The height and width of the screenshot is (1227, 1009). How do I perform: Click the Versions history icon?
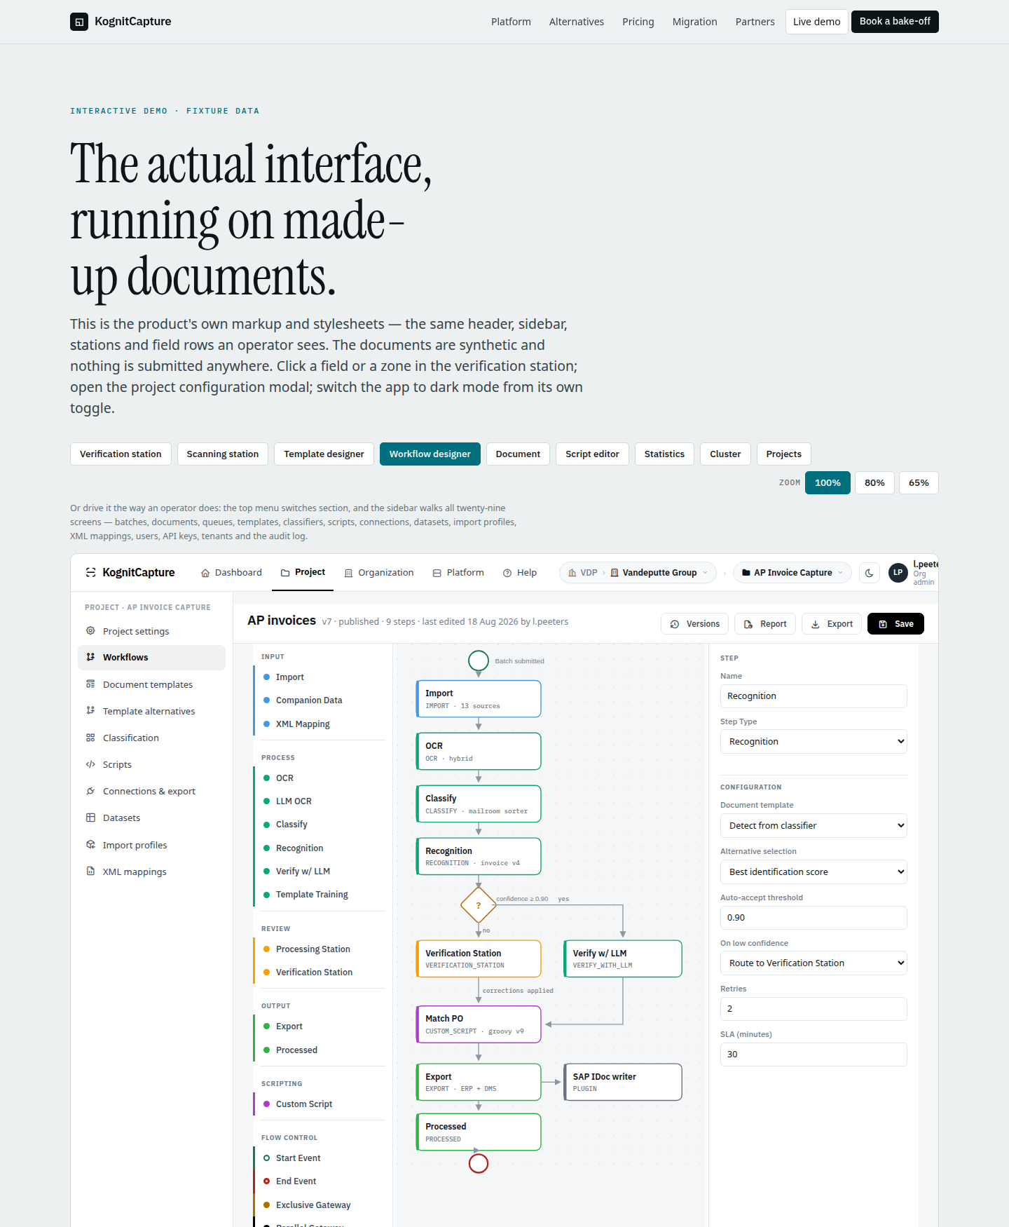pos(675,624)
